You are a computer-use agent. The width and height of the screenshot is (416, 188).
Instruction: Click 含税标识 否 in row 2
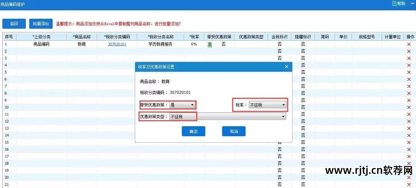point(279,51)
